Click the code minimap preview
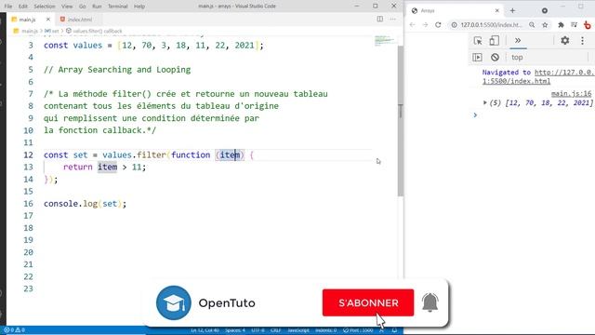 point(385,40)
